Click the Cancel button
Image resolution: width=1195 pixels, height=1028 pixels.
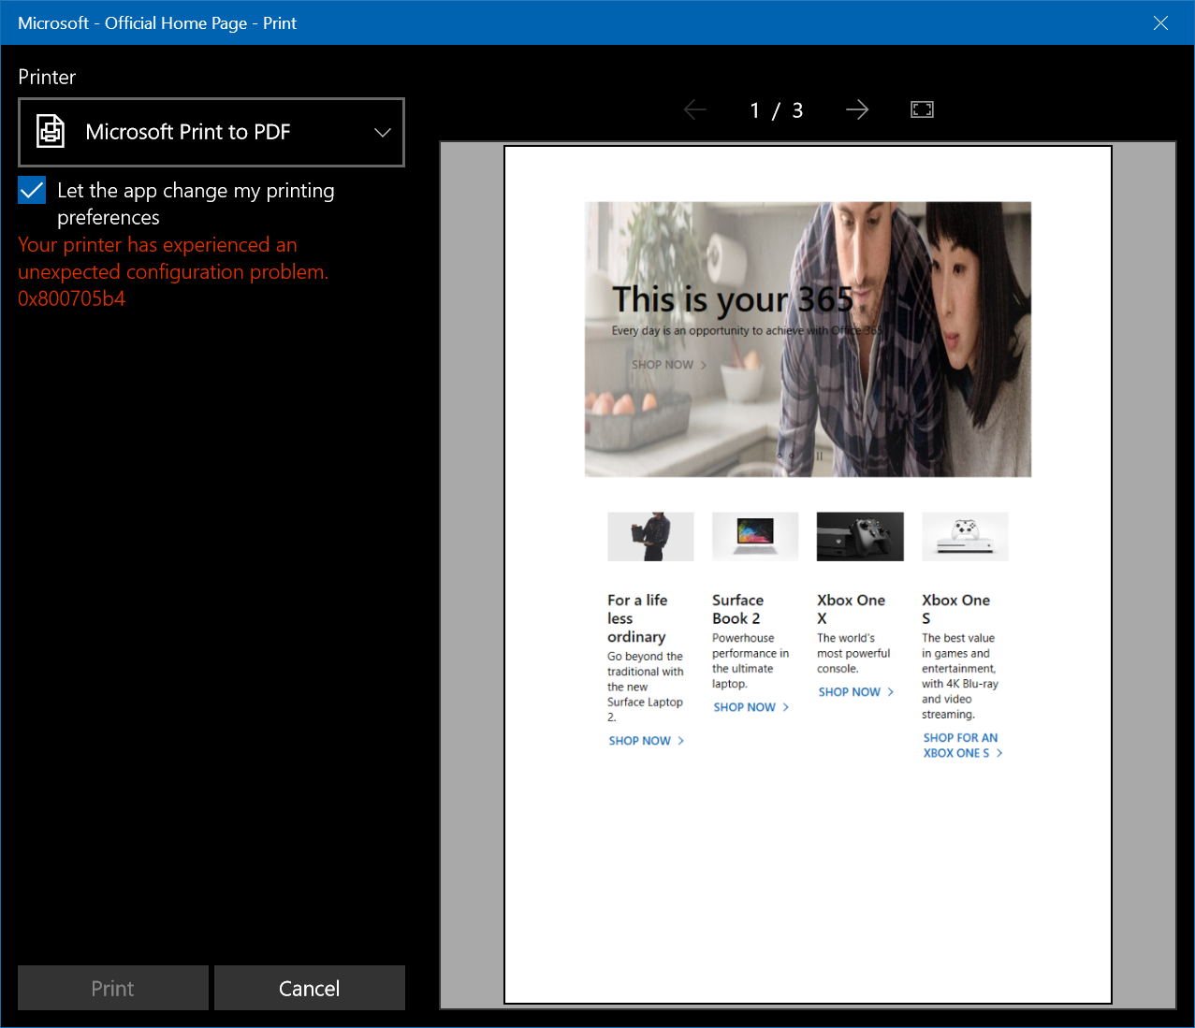click(309, 988)
